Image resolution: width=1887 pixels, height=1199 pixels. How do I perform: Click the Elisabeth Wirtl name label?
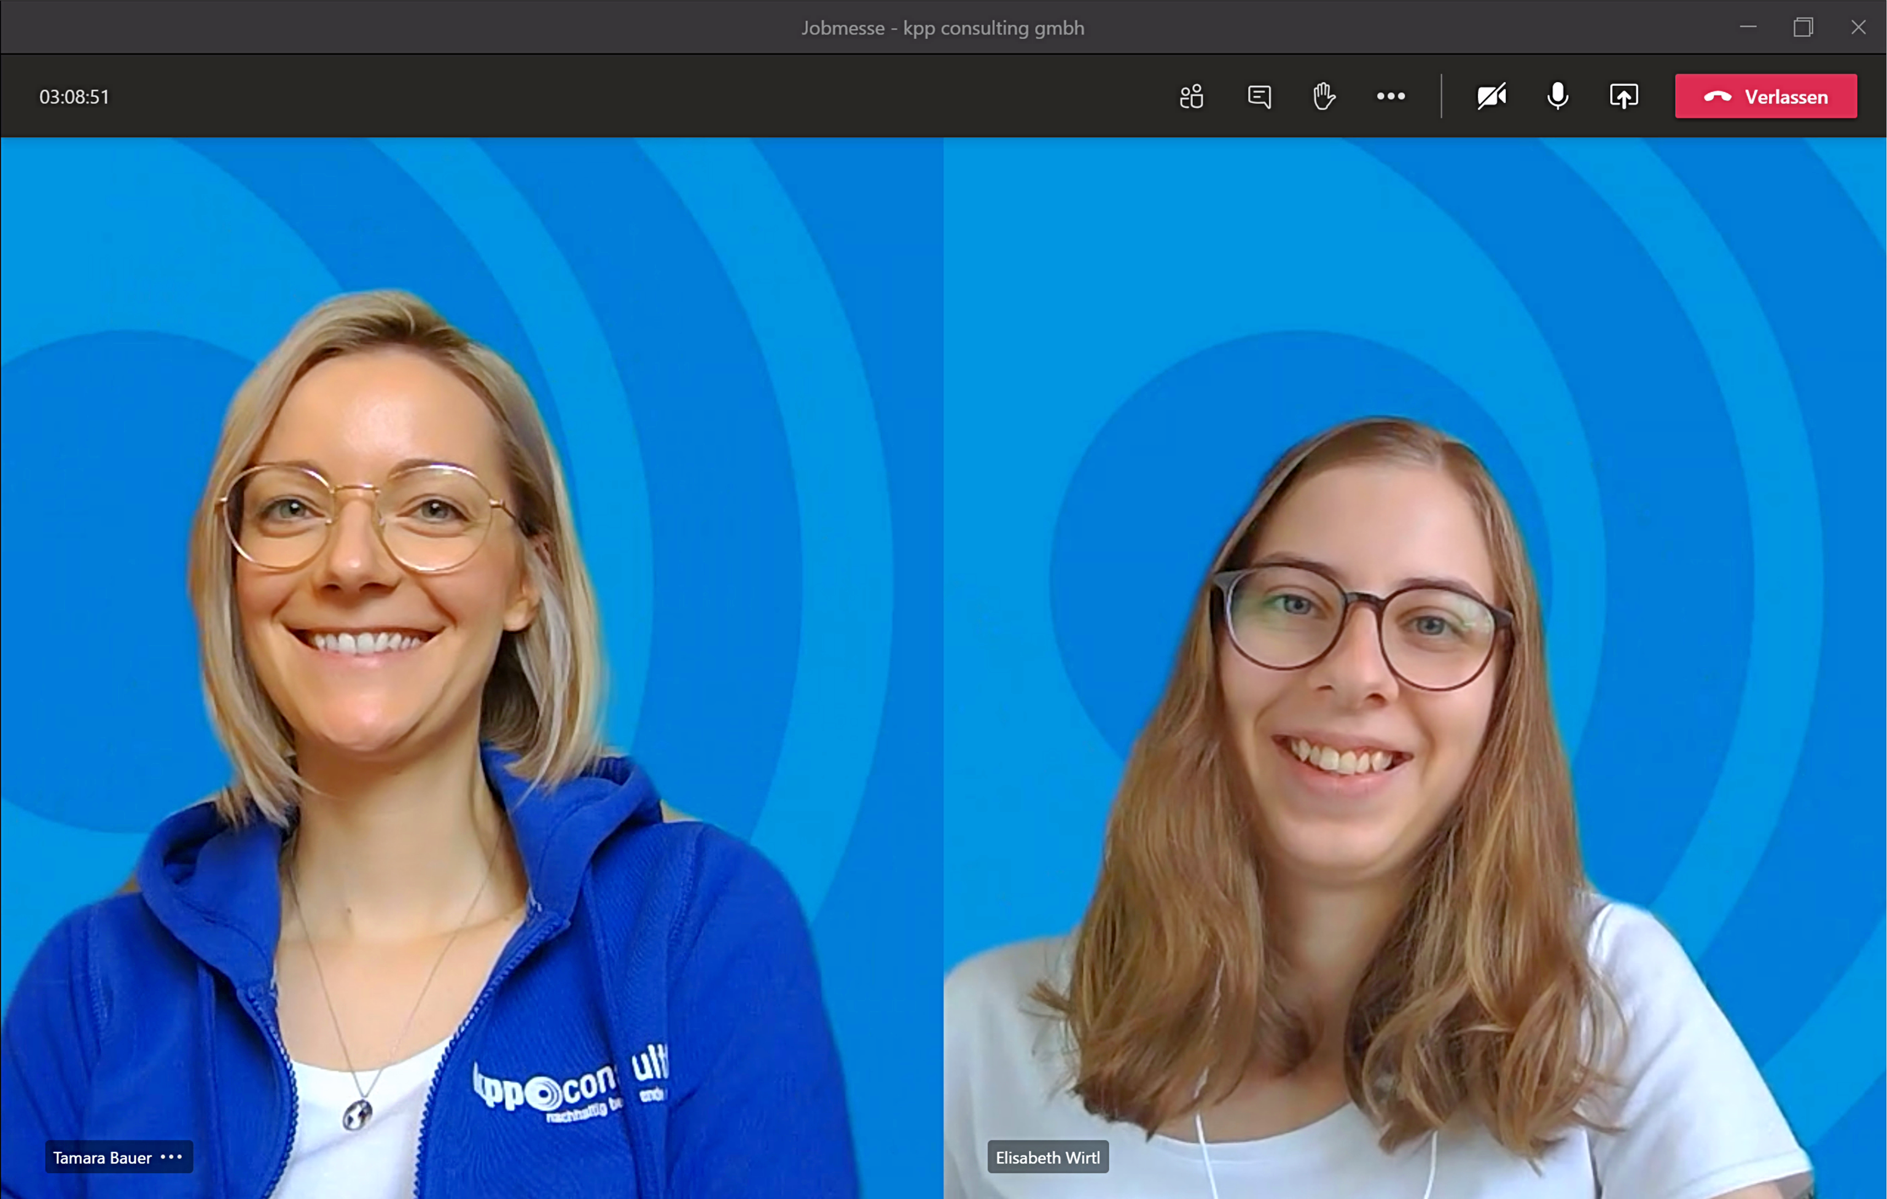point(1048,1157)
